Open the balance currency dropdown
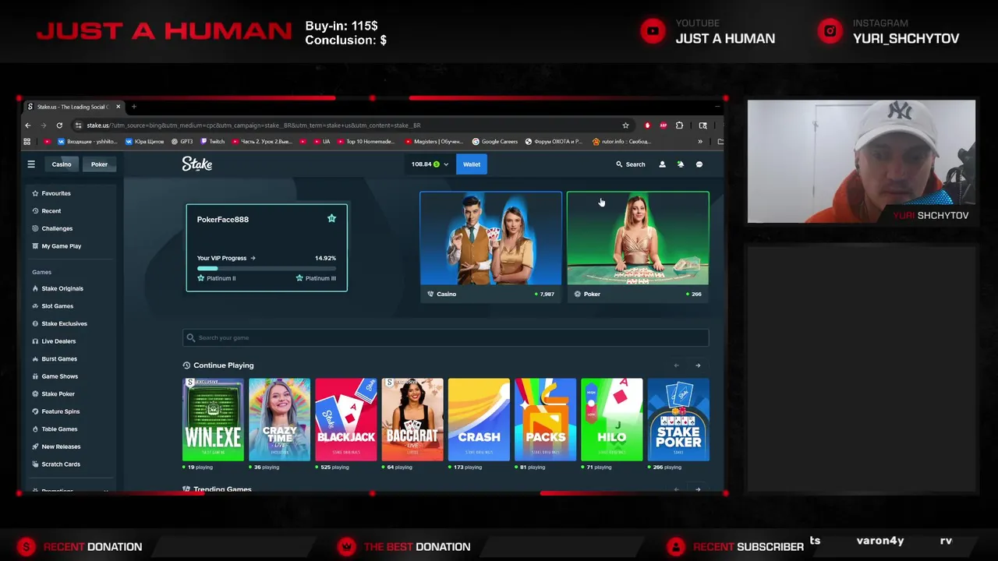The height and width of the screenshot is (561, 998). coord(430,164)
